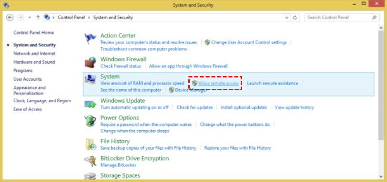
Task: Restore your files with File History
Action: 237,148
